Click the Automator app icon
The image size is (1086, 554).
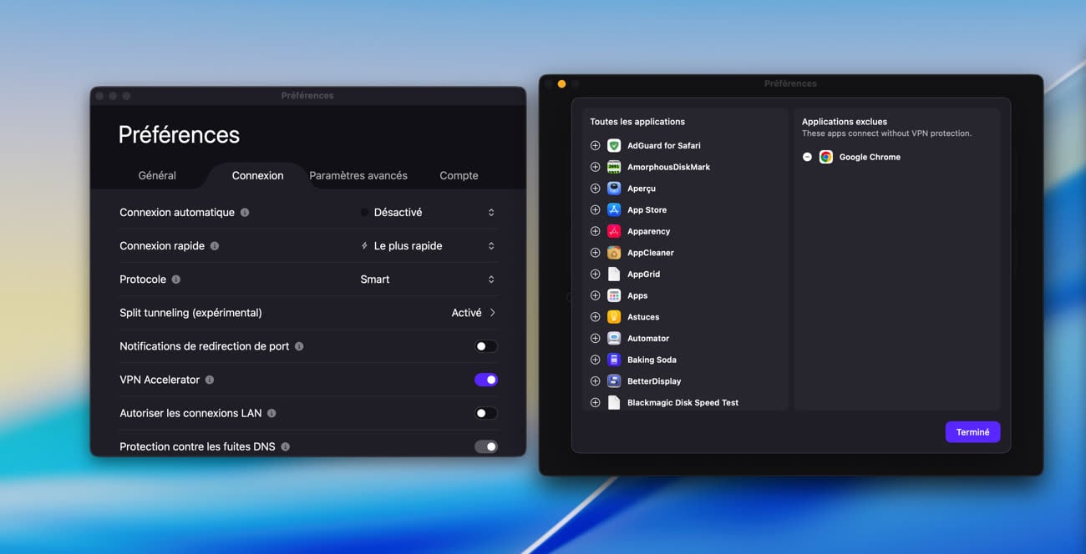point(614,339)
